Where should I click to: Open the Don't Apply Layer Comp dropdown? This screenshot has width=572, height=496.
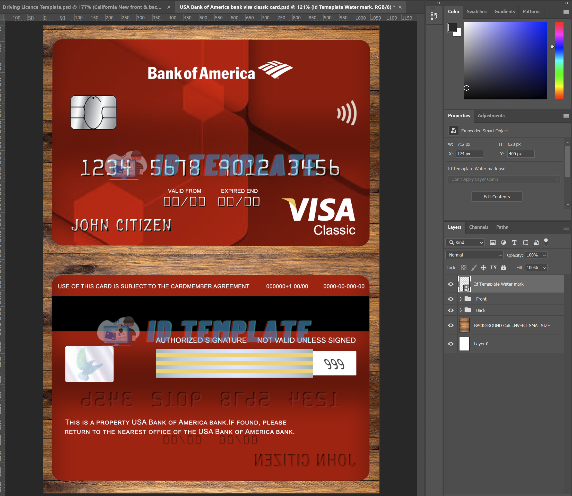point(504,179)
